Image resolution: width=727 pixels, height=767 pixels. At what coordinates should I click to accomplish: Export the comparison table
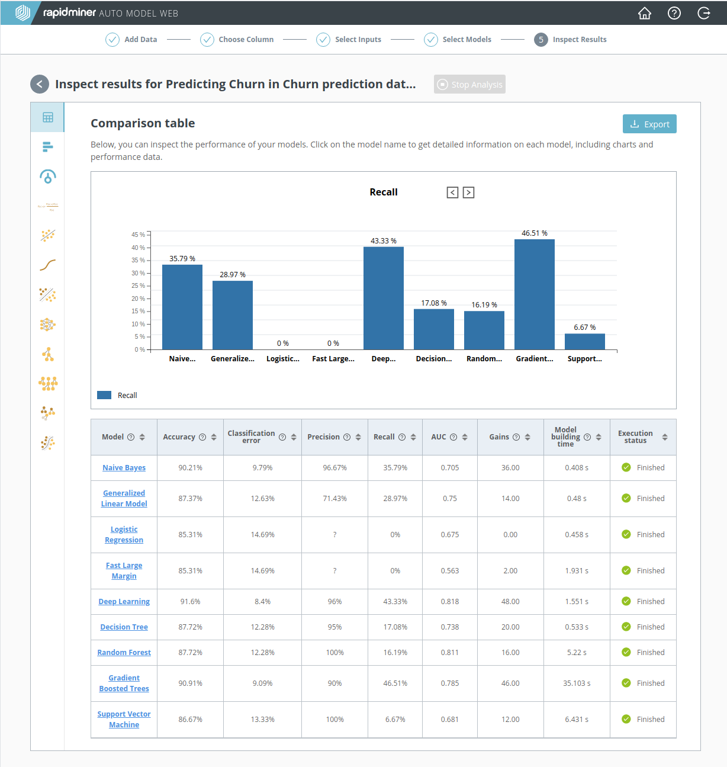[649, 124]
